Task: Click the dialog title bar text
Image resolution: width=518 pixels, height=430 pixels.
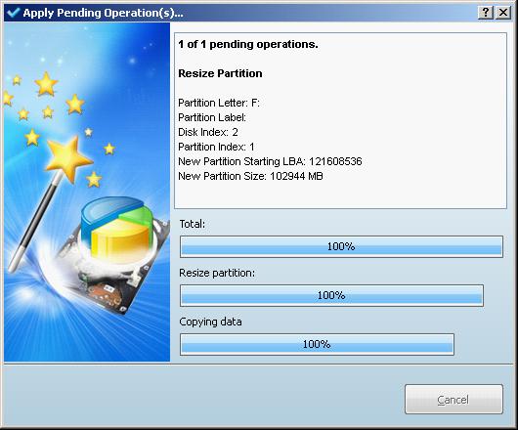Action: pos(103,13)
